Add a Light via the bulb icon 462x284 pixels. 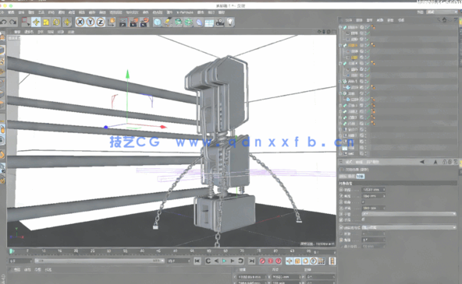[x=230, y=22]
